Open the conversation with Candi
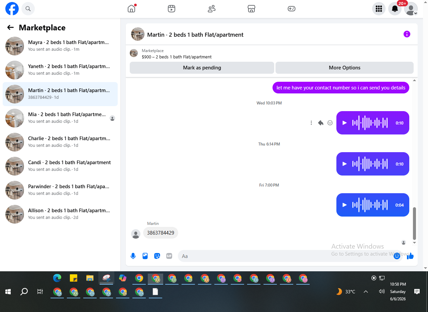428x312 pixels. 60,166
